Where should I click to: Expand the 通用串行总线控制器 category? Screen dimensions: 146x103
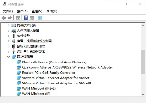click(x=9, y=52)
